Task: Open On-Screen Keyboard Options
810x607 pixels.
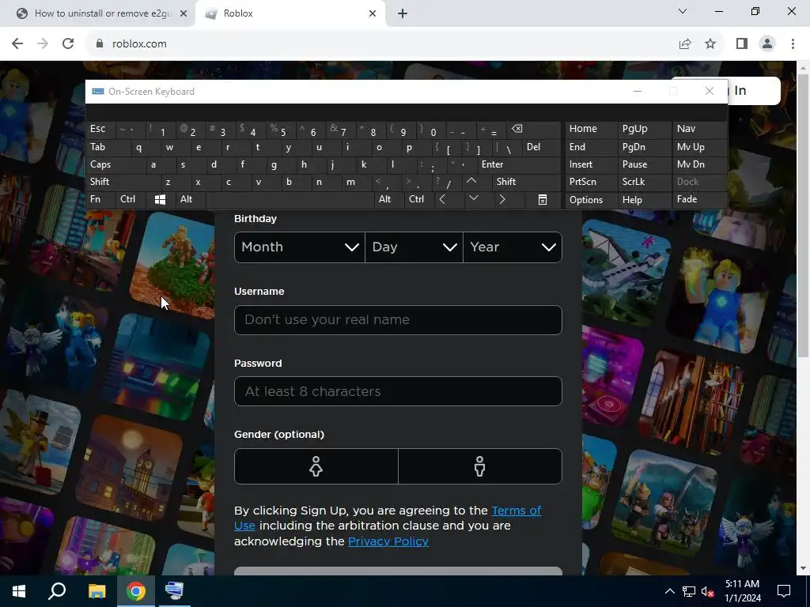Action: (x=591, y=200)
